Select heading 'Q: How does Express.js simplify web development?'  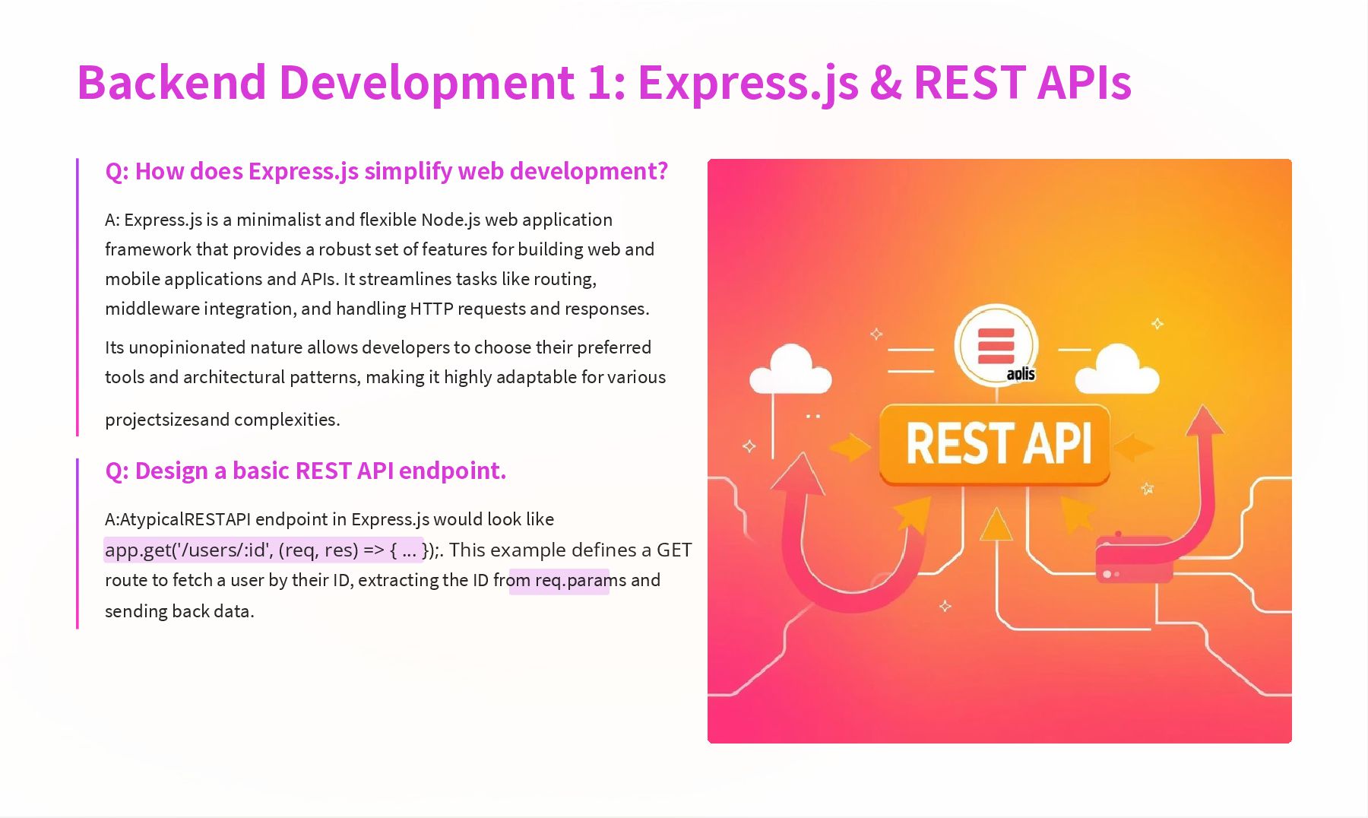[x=386, y=171]
